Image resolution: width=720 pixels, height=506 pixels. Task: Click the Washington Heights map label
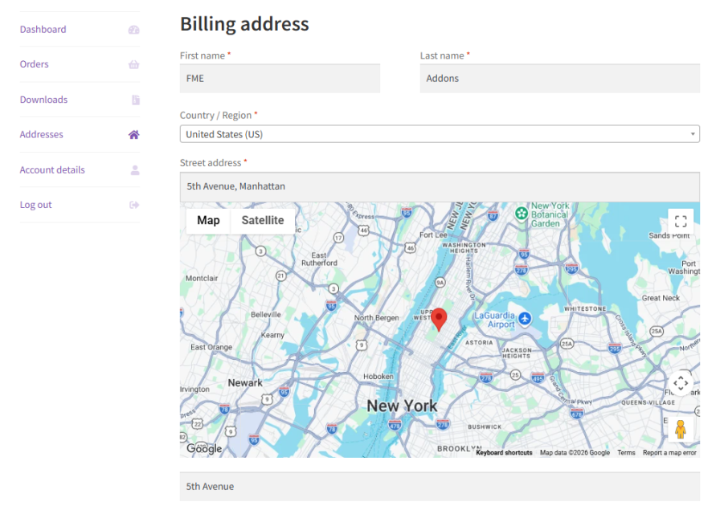(464, 248)
